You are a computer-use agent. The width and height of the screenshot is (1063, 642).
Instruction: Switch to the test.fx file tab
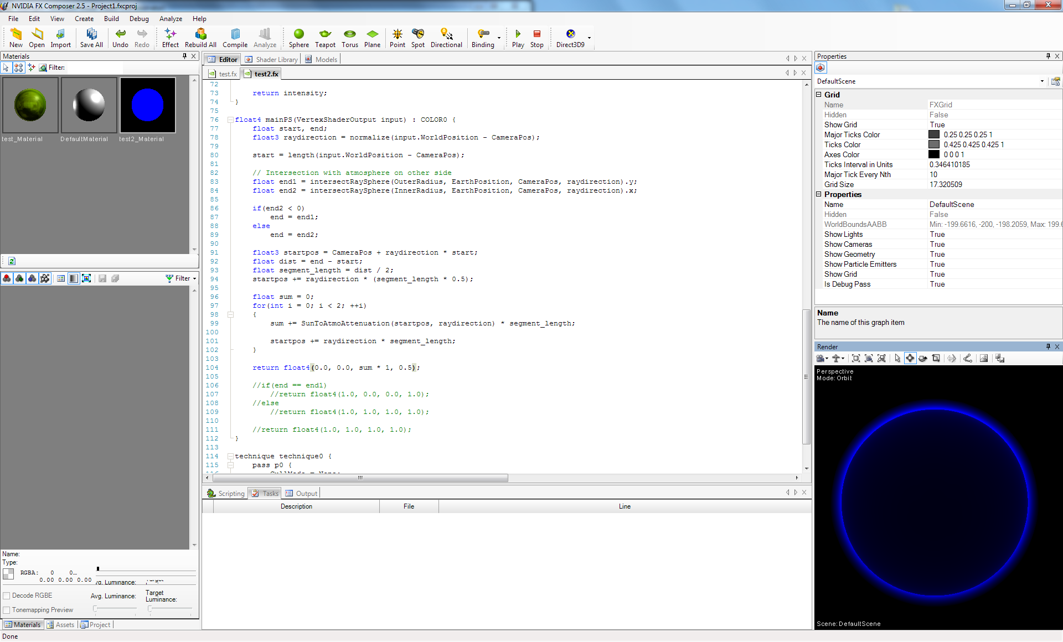tap(224, 74)
